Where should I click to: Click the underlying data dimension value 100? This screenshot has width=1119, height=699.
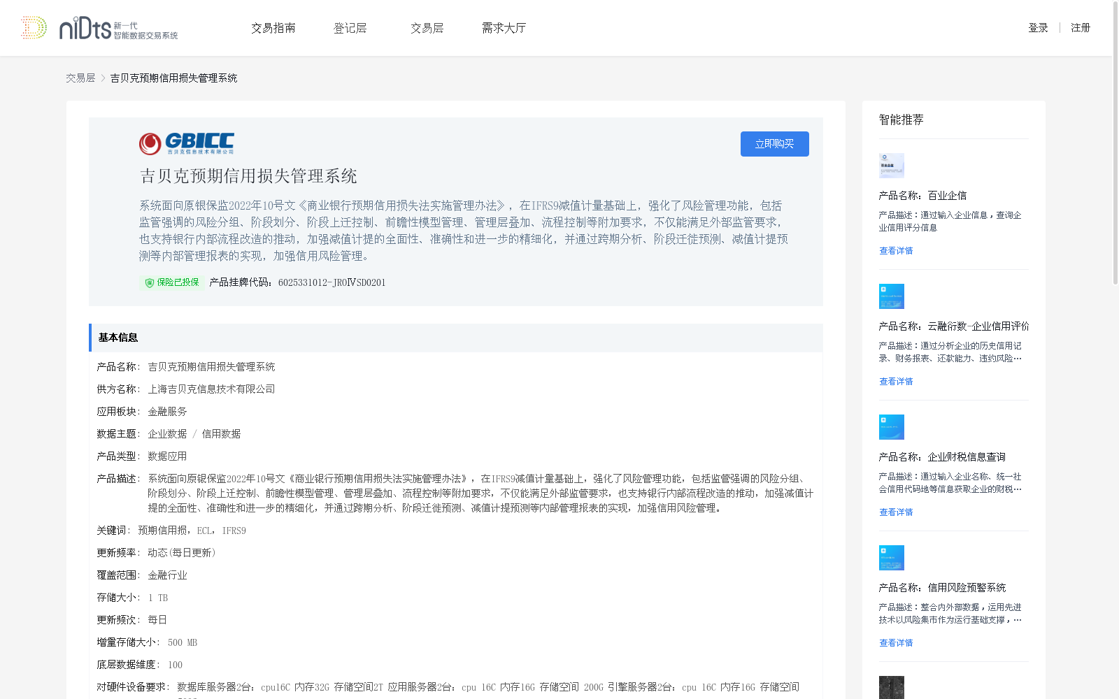click(175, 665)
